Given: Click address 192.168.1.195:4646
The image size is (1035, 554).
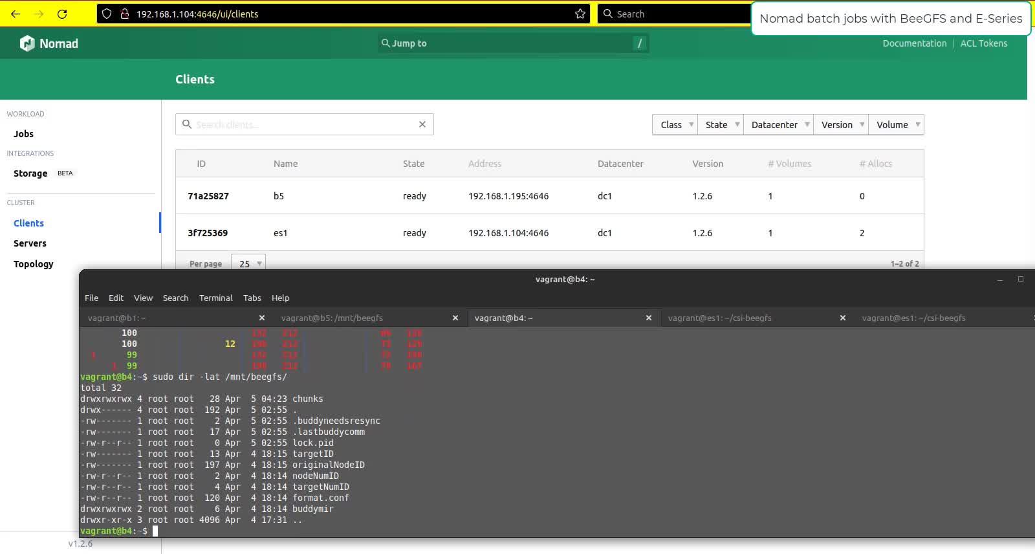Looking at the screenshot, I should (x=508, y=196).
